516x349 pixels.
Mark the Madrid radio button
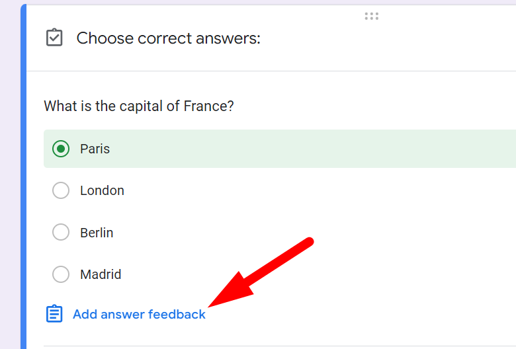pyautogui.click(x=61, y=274)
